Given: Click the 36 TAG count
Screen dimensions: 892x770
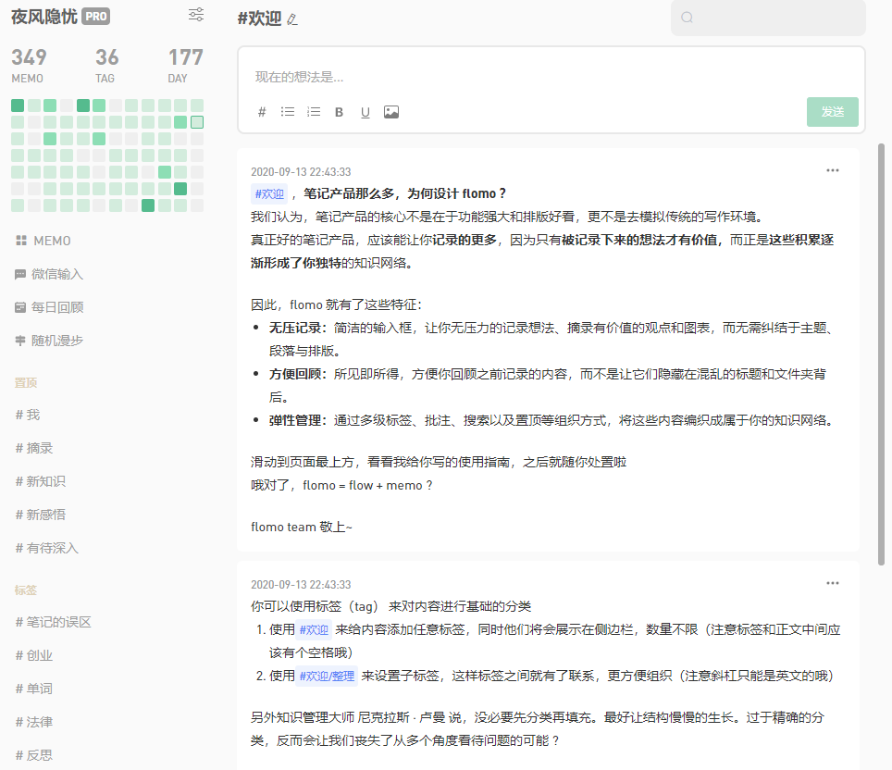Looking at the screenshot, I should click(106, 66).
